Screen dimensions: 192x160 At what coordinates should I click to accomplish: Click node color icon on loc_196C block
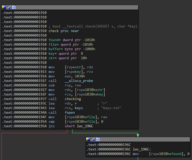88,139
